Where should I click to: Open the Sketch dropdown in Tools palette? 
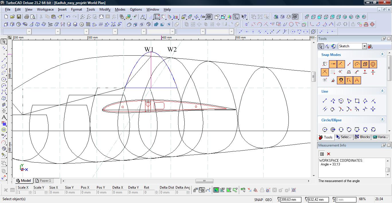pos(364,46)
